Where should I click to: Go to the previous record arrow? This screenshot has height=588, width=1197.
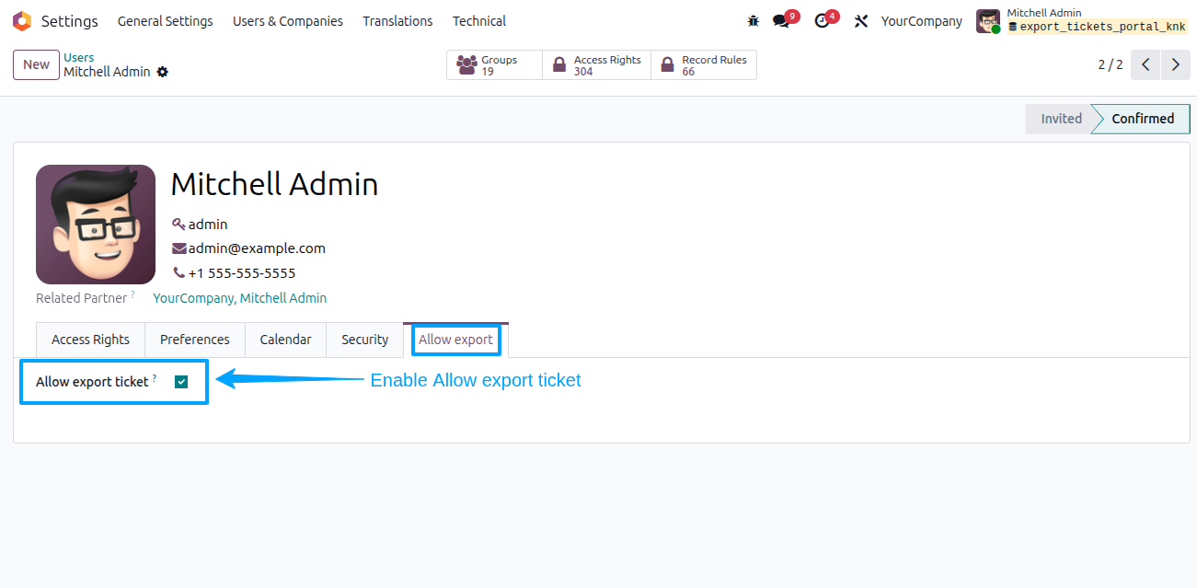pos(1145,64)
